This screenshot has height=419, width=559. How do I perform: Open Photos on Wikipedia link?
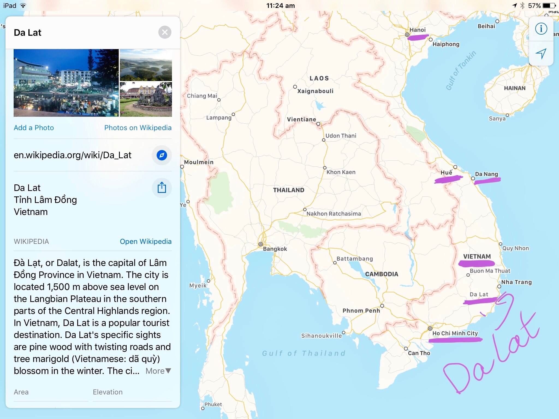pos(138,128)
